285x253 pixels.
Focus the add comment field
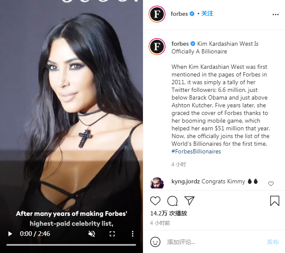[x=215, y=242]
